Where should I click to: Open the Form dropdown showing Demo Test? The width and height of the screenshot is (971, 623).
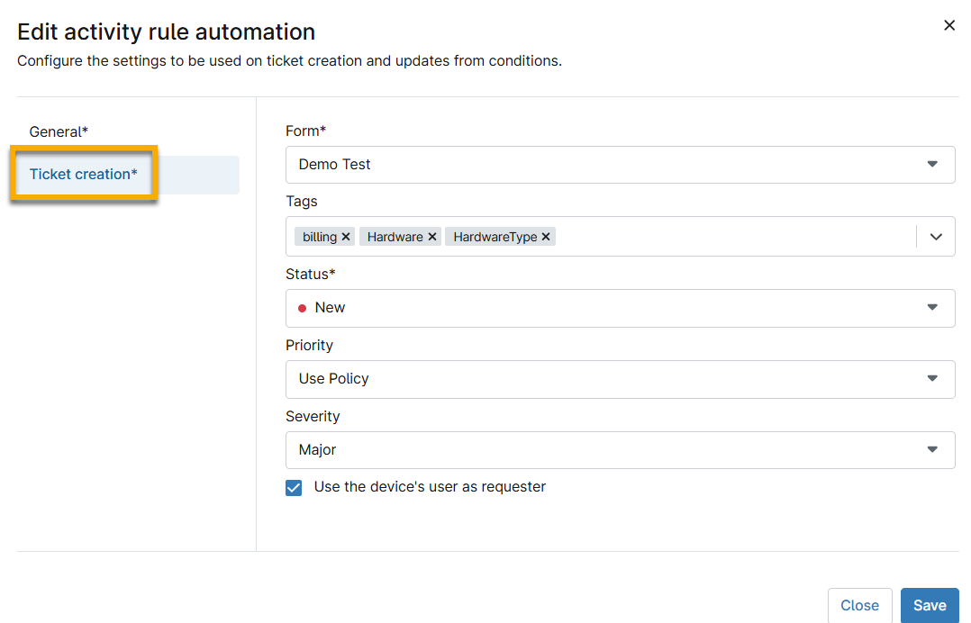(x=932, y=165)
